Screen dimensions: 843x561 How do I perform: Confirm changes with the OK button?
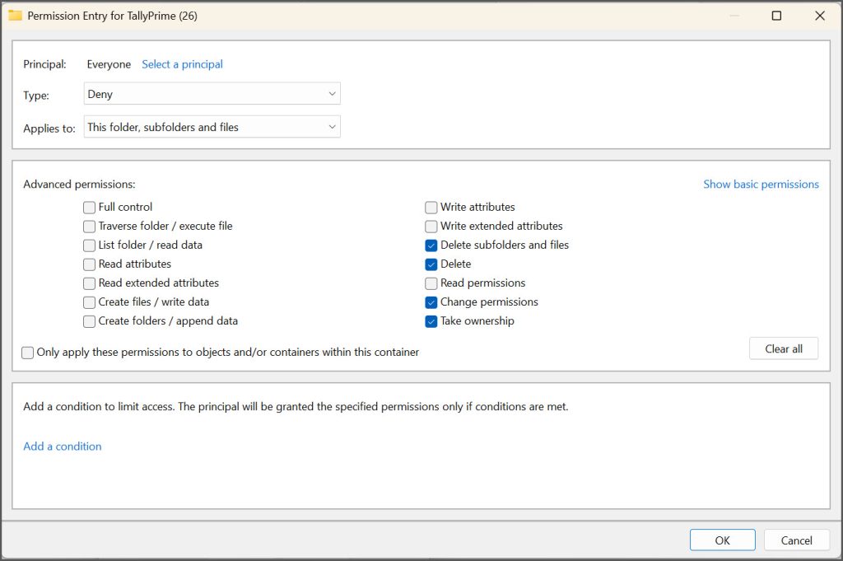coord(722,540)
